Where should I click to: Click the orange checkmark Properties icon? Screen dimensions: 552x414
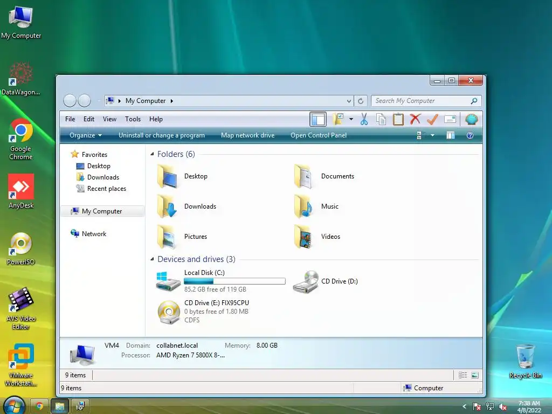tap(433, 119)
